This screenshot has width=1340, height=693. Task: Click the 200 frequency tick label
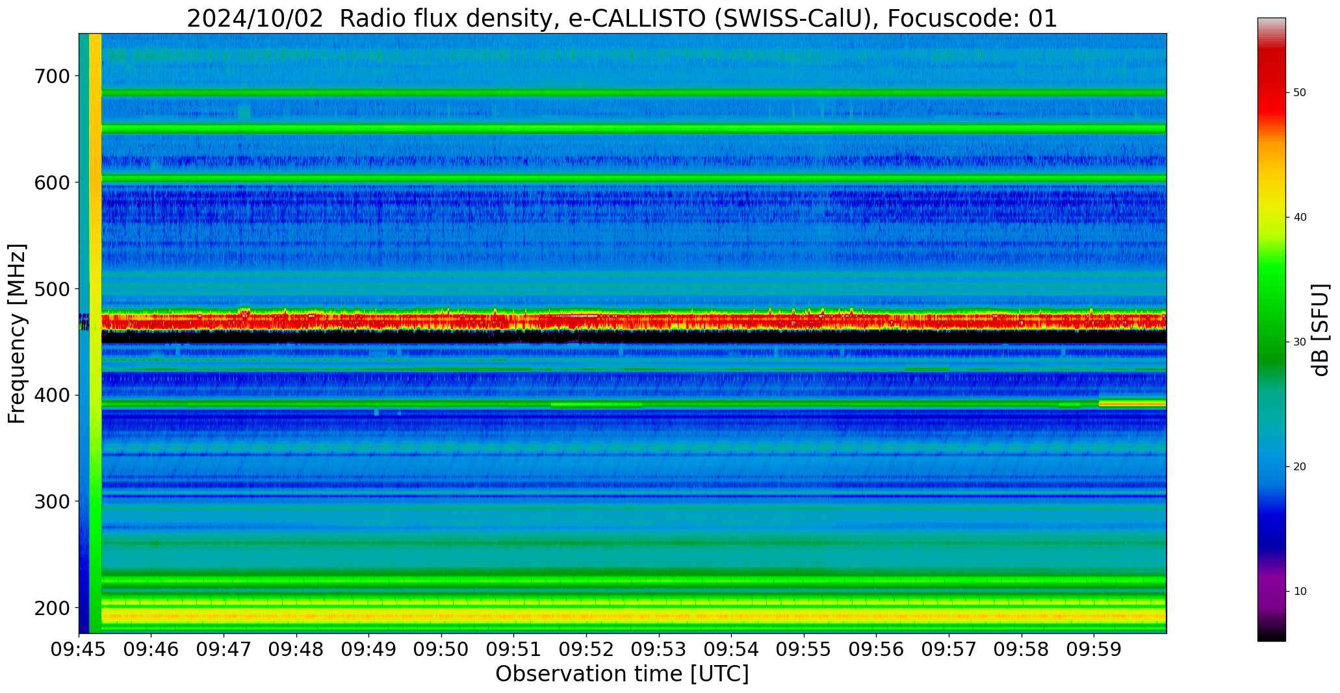(51, 608)
